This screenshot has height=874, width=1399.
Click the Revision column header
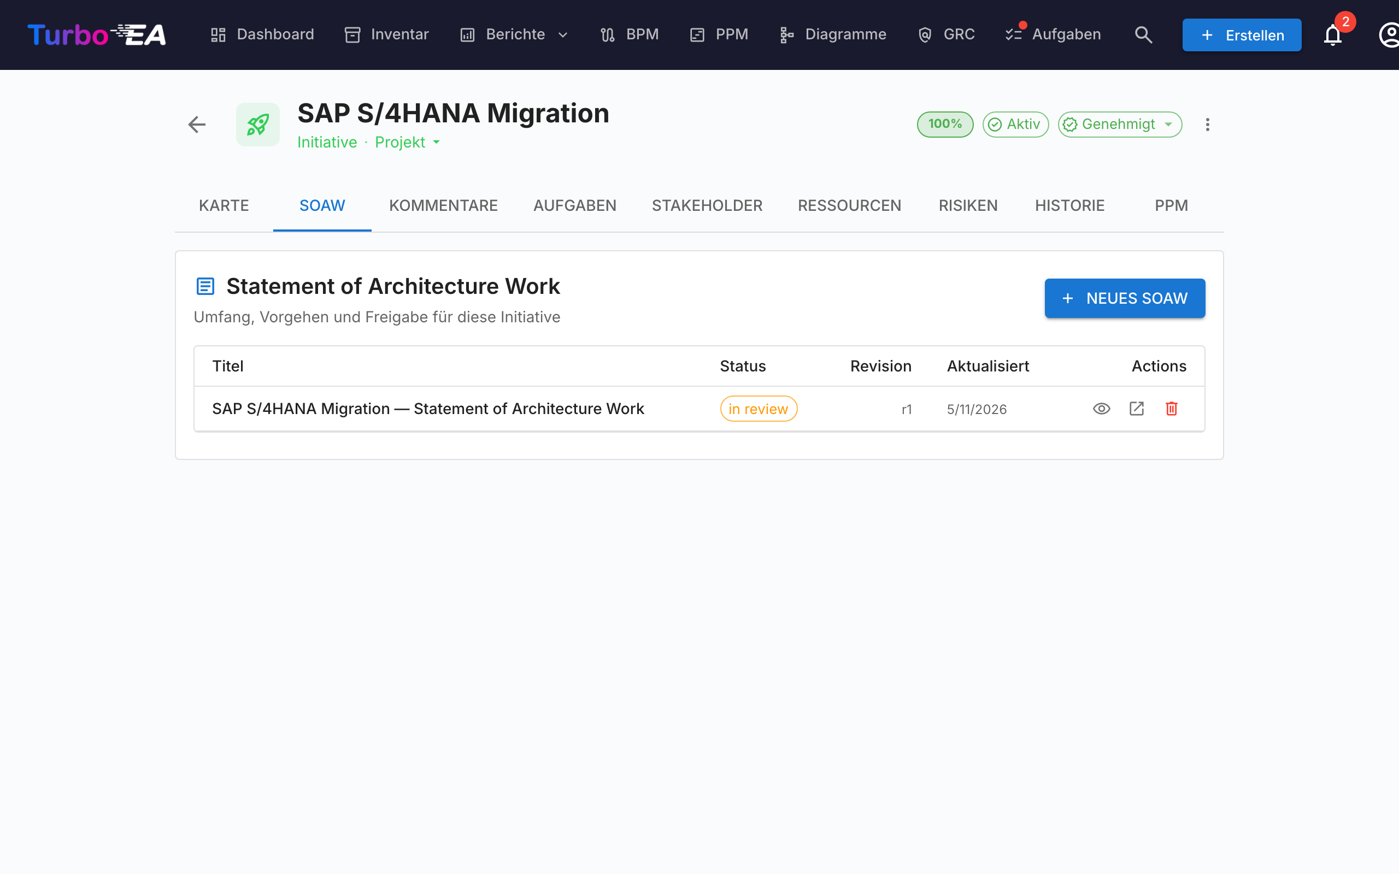click(880, 366)
